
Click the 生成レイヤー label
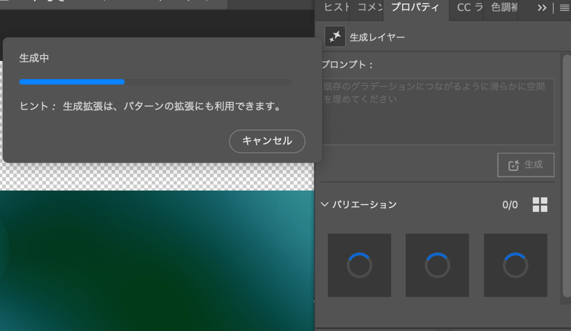(x=377, y=37)
